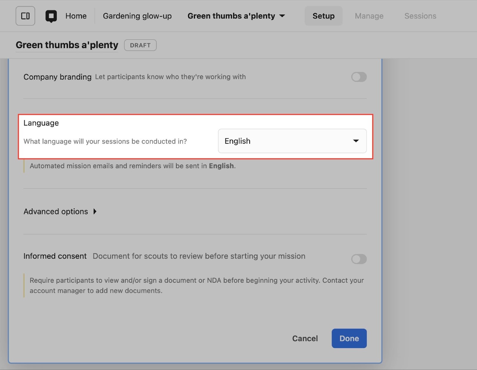This screenshot has width=477, height=370.
Task: Cancel the settings changes
Action: pyautogui.click(x=305, y=338)
